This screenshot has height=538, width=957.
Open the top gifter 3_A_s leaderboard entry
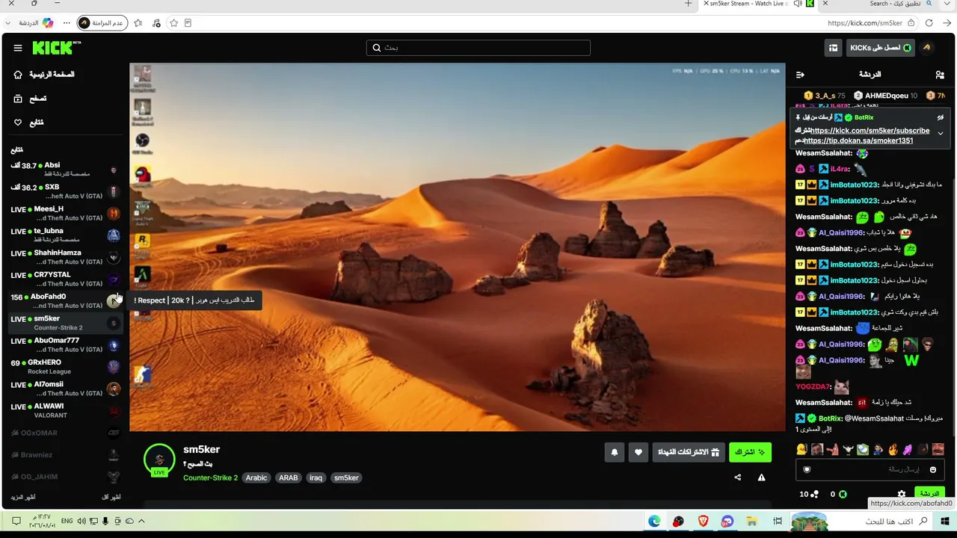tap(824, 96)
